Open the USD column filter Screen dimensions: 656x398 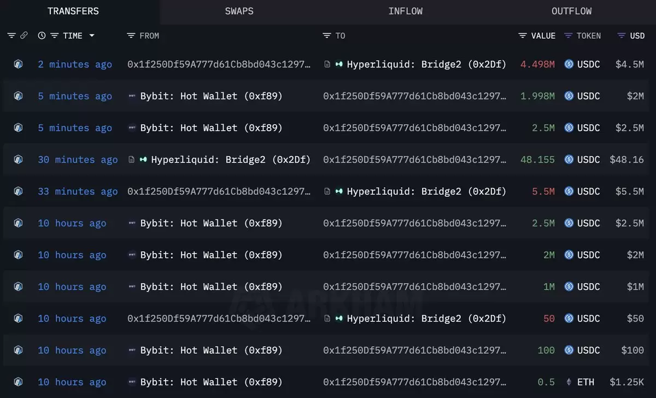621,36
